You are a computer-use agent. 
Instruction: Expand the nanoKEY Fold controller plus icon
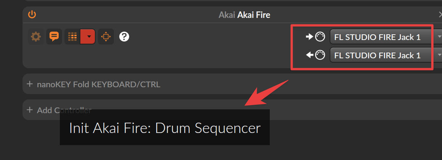(x=30, y=84)
